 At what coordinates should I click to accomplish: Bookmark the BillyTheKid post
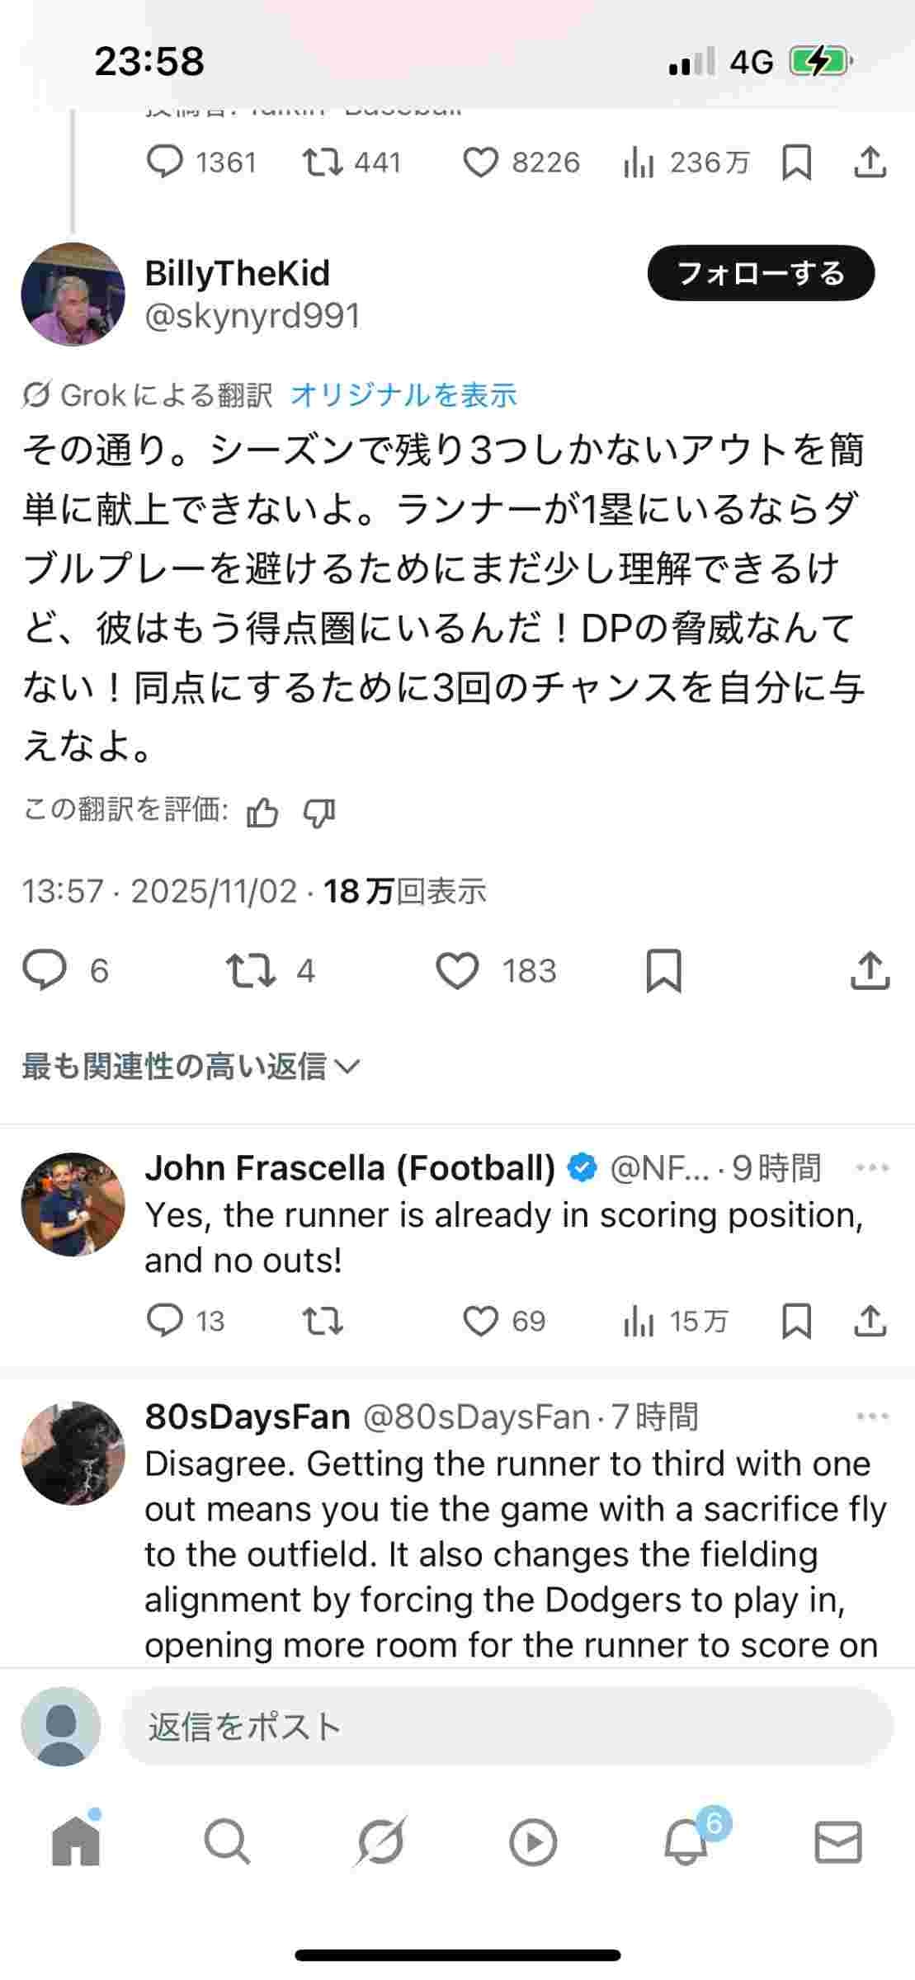663,970
